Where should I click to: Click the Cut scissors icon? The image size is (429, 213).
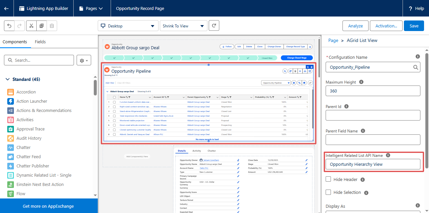[x=31, y=26]
